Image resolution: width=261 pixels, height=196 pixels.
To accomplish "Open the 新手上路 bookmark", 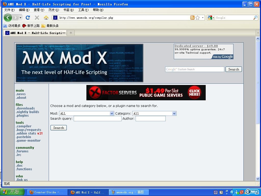I will coord(31,26).
